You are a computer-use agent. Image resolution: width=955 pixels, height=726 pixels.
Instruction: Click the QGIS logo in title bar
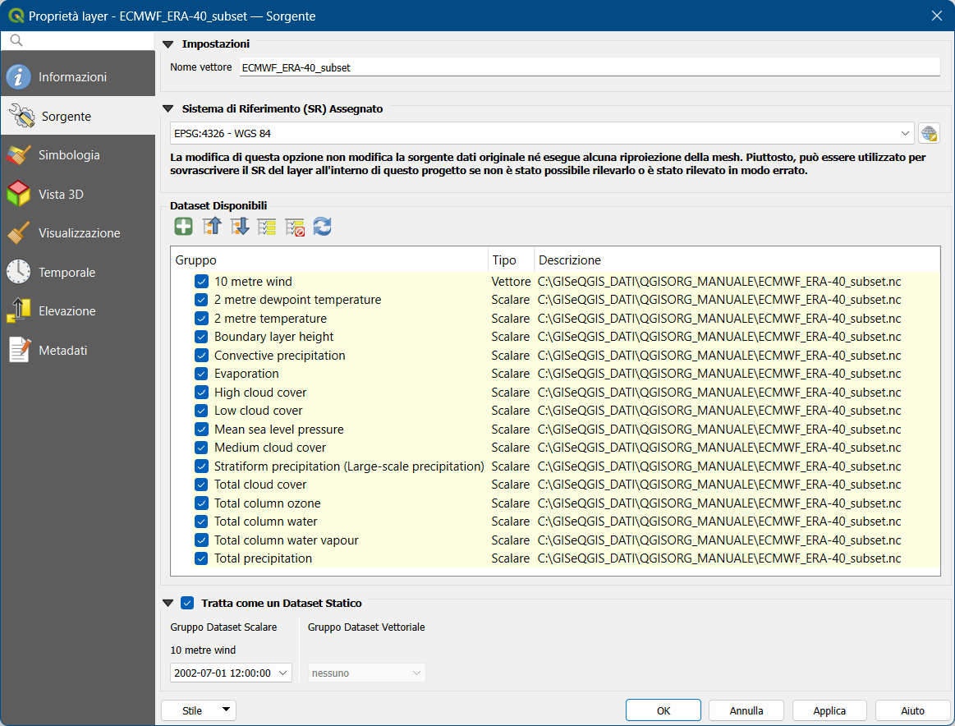[x=16, y=16]
